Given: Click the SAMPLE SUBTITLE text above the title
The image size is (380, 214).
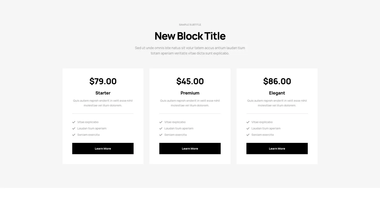Looking at the screenshot, I should point(190,24).
